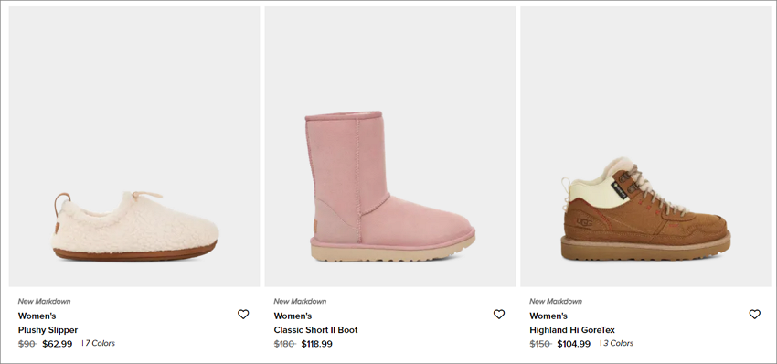Click New Markdown label above Classic Short II
The image size is (777, 364).
(300, 301)
